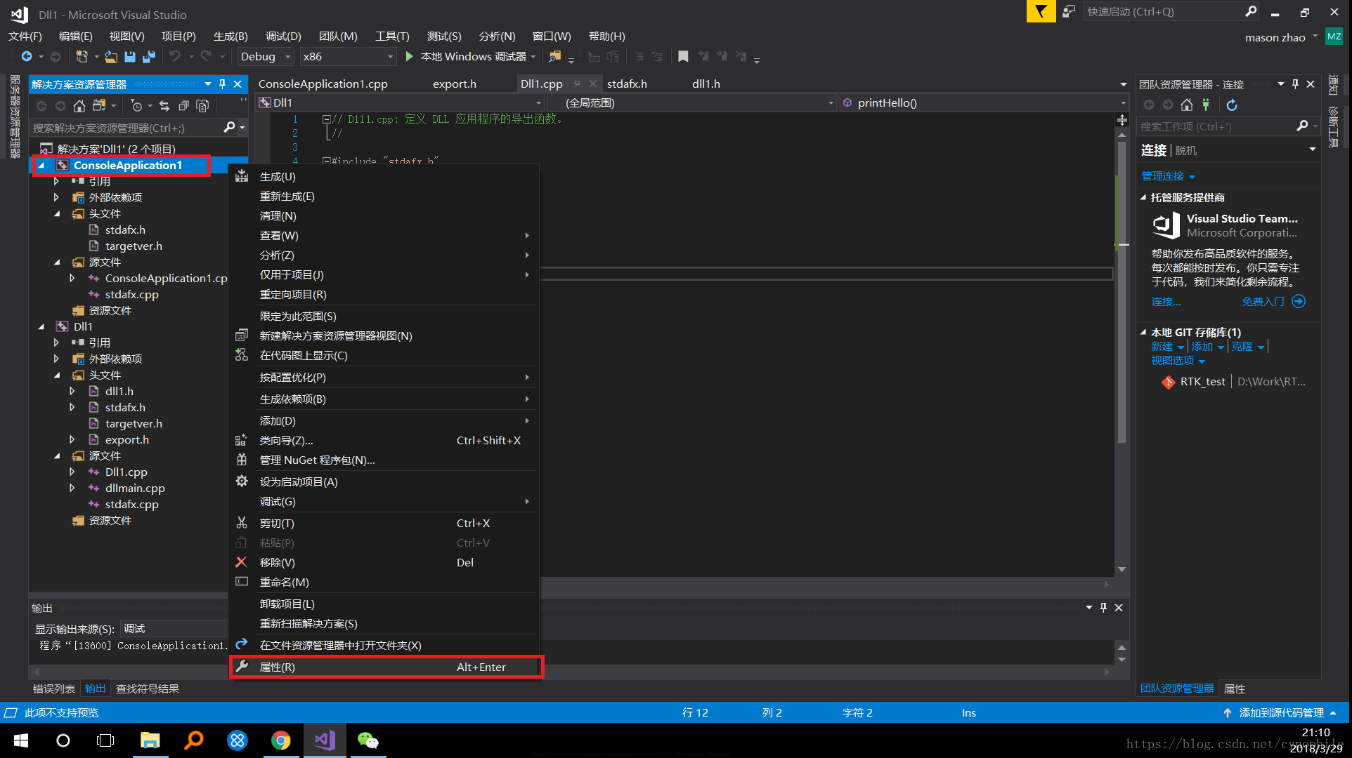1352x758 pixels.
Task: Click Team Explorer Home icon
Action: pos(1187,105)
